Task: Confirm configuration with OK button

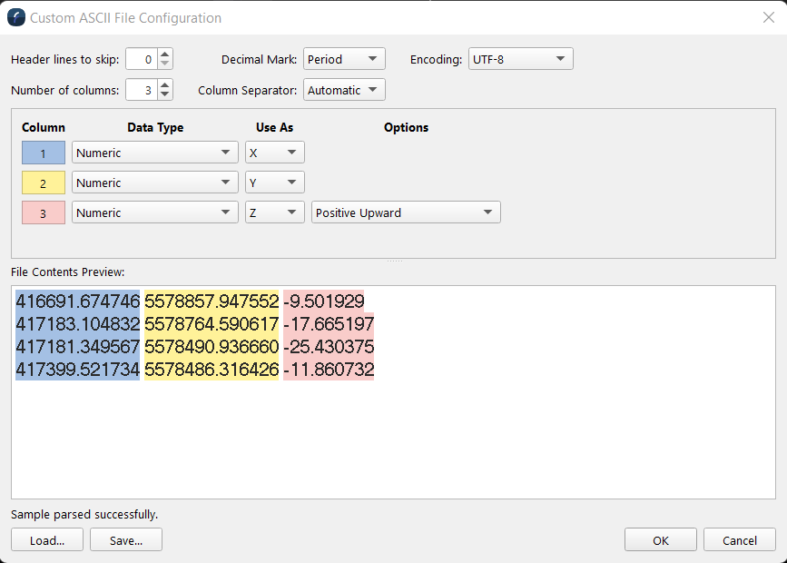Action: pyautogui.click(x=660, y=539)
